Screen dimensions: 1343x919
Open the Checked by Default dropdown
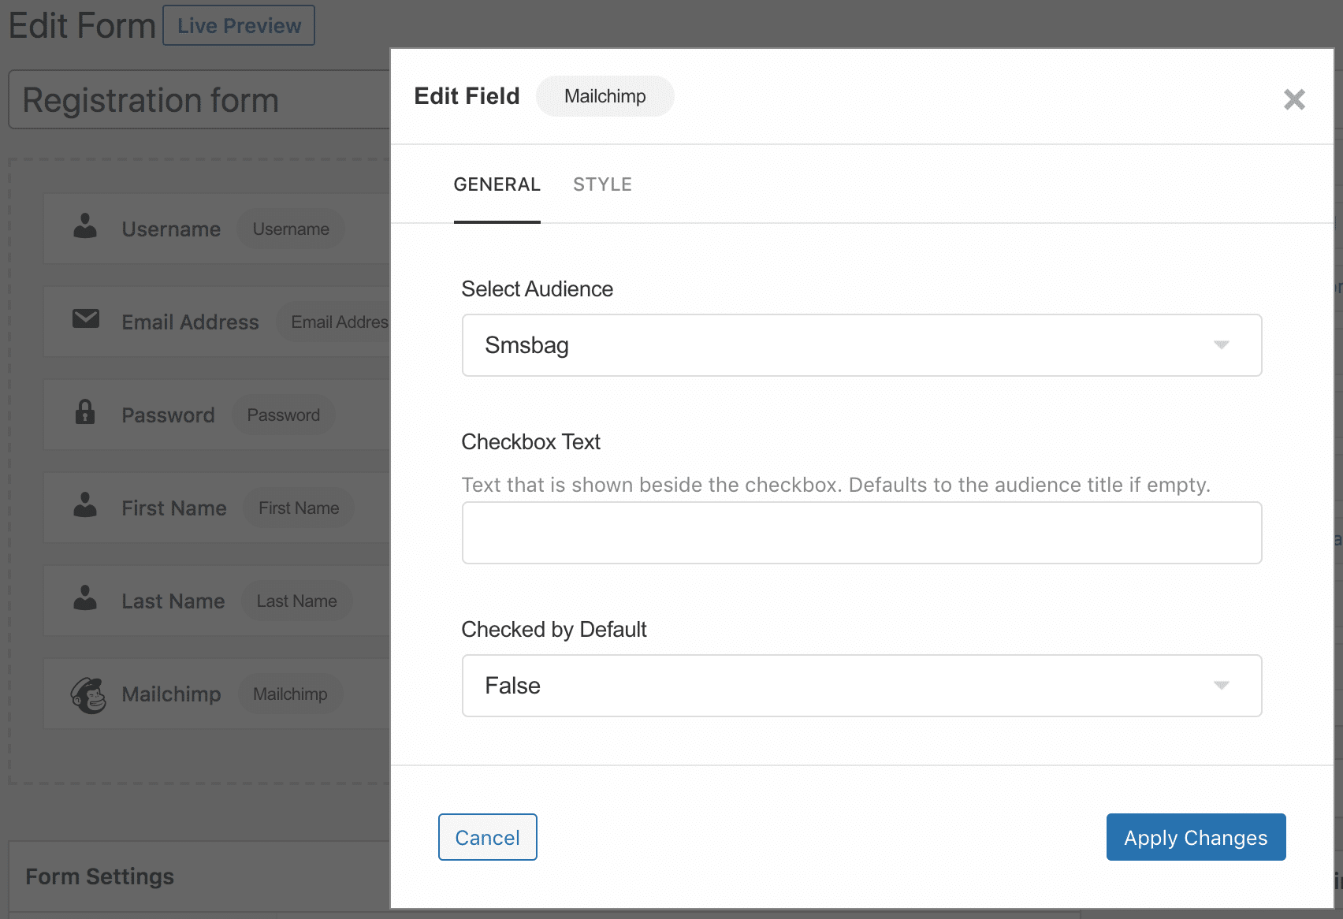pyautogui.click(x=861, y=686)
